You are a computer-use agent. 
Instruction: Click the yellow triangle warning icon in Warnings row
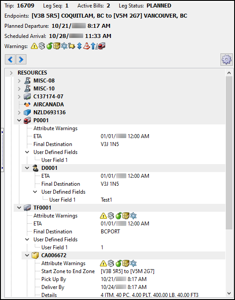coord(34,46)
